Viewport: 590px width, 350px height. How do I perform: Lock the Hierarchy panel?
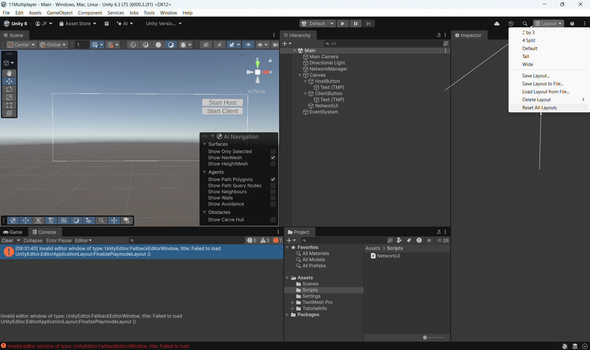[439, 35]
